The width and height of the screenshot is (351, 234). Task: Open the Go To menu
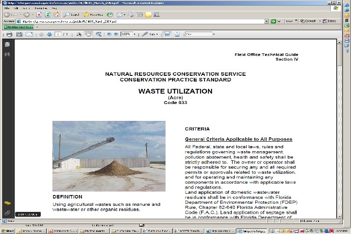26,8
